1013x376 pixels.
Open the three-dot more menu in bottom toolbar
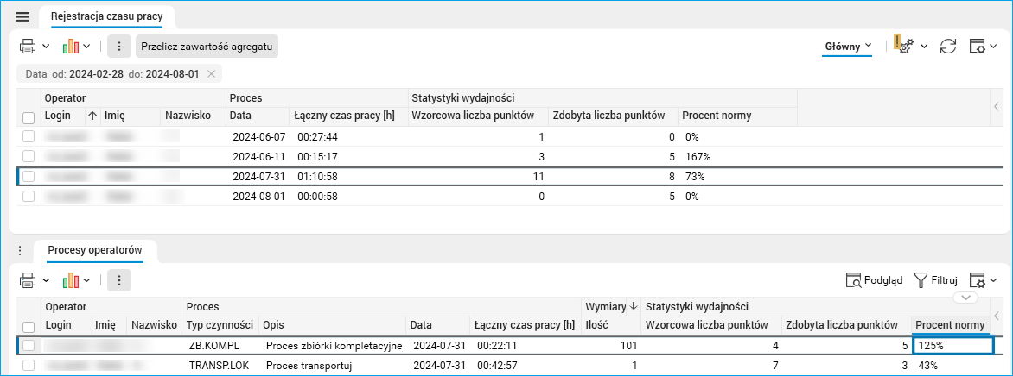pyautogui.click(x=119, y=280)
